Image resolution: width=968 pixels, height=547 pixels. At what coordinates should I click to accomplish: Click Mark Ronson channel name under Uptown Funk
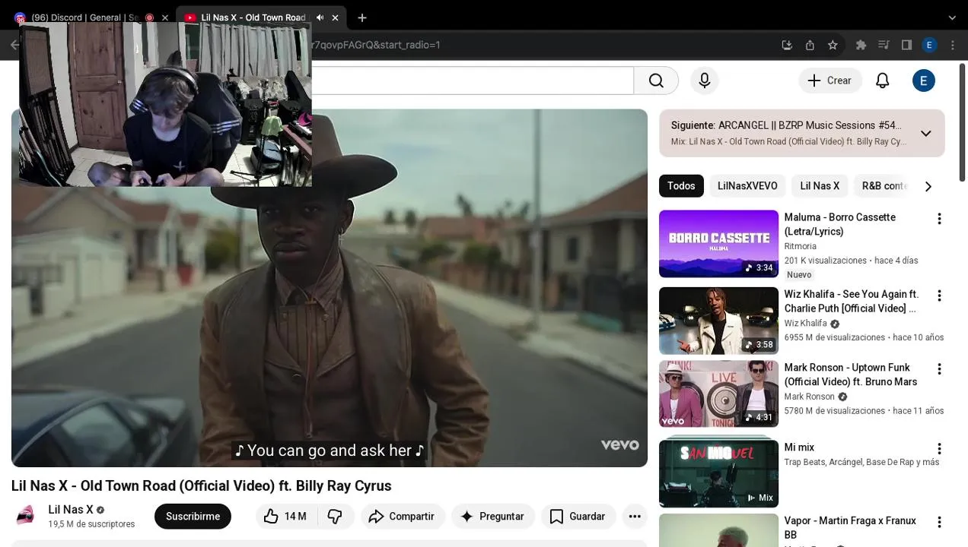click(809, 397)
